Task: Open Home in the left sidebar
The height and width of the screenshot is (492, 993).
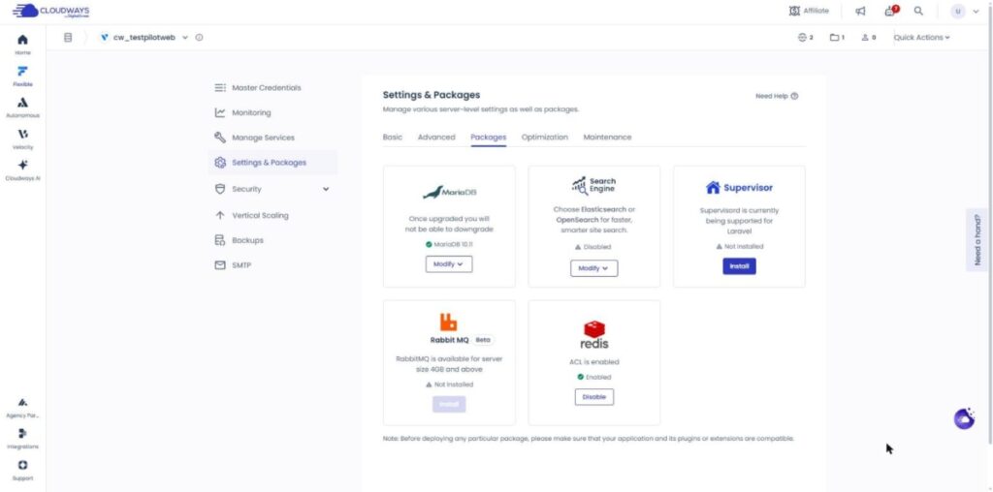Action: pos(22,43)
